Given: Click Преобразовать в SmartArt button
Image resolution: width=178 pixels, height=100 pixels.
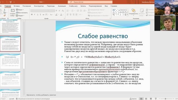Looking at the screenshot, I should [98, 16].
